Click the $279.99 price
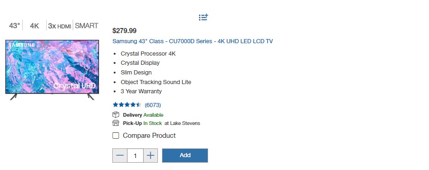 pyautogui.click(x=124, y=31)
